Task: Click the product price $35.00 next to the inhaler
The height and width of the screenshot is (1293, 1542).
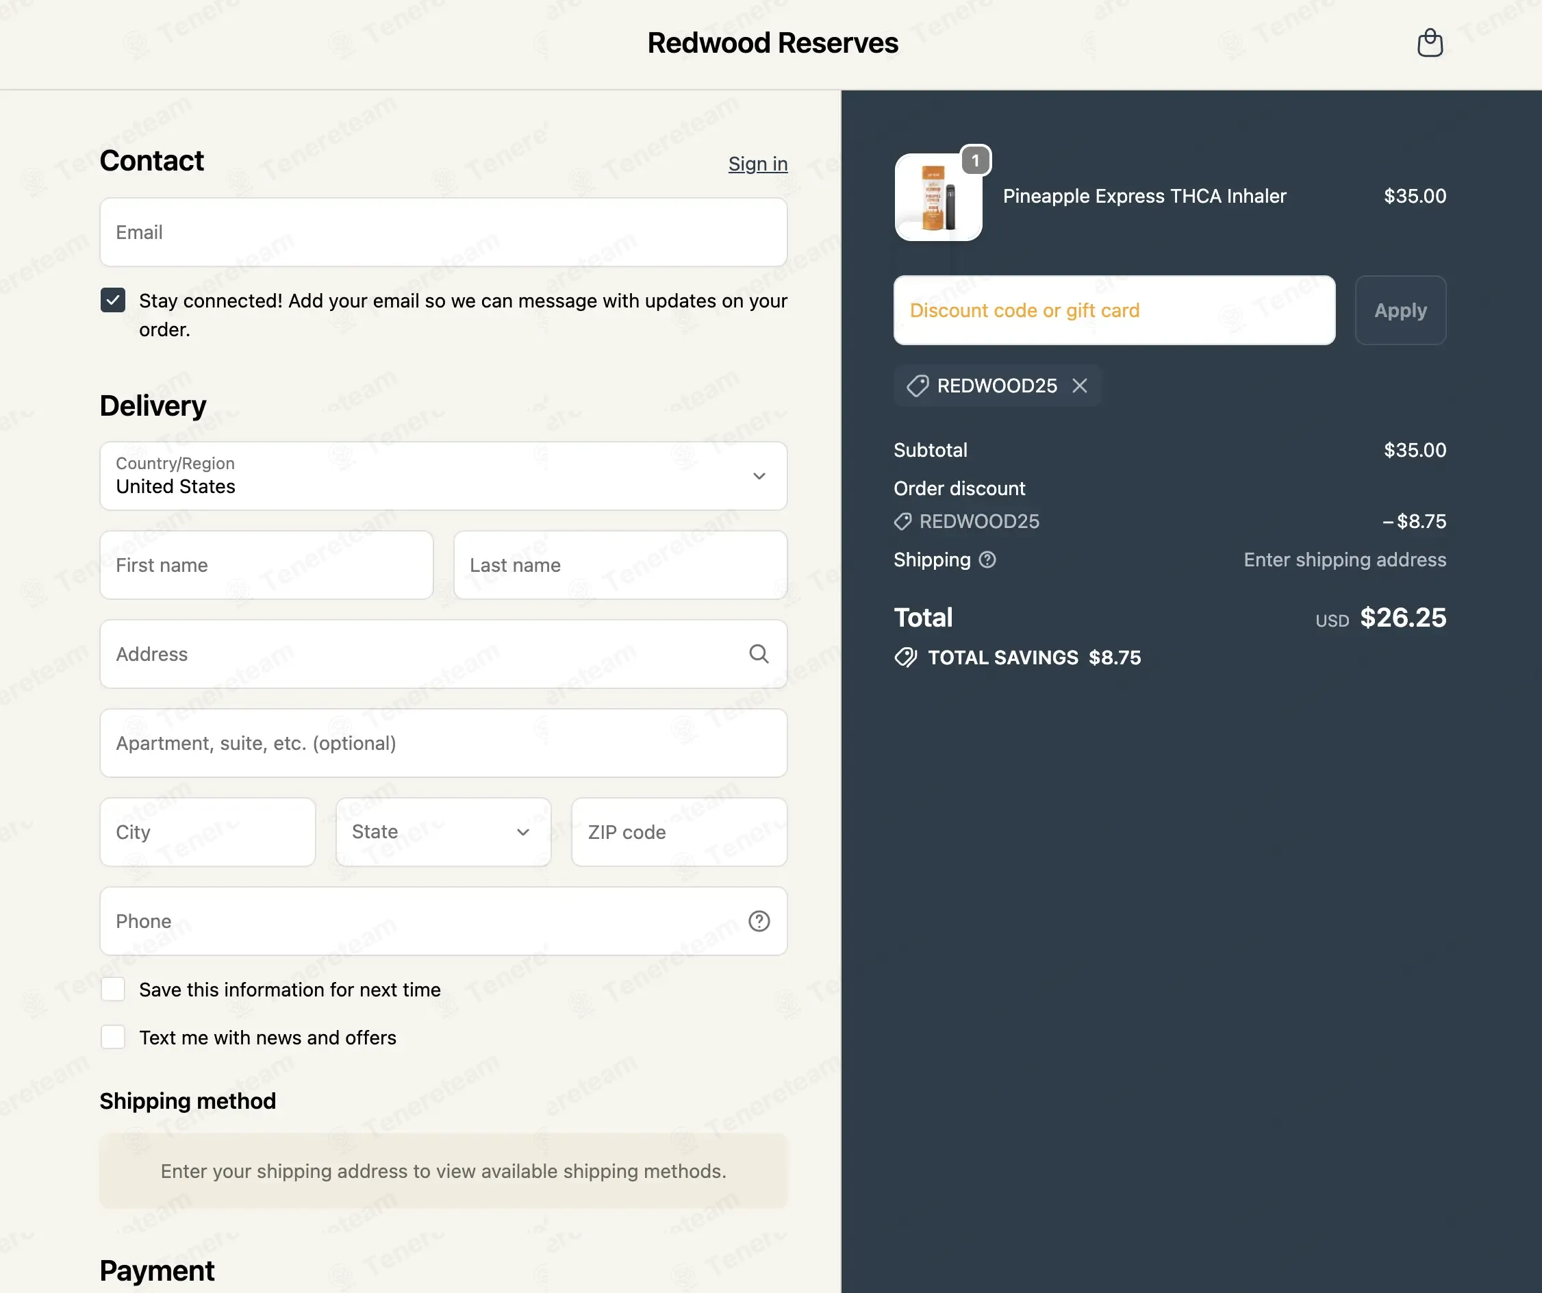Action: click(x=1415, y=196)
